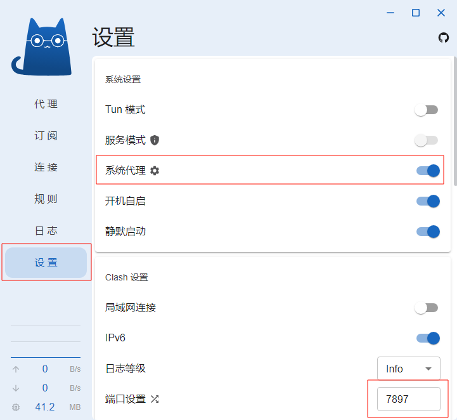Click the service mode shield icon
457x420 pixels.
pyautogui.click(x=155, y=140)
